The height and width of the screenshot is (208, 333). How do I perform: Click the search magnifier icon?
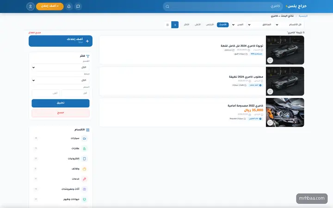pyautogui.click(x=167, y=6)
